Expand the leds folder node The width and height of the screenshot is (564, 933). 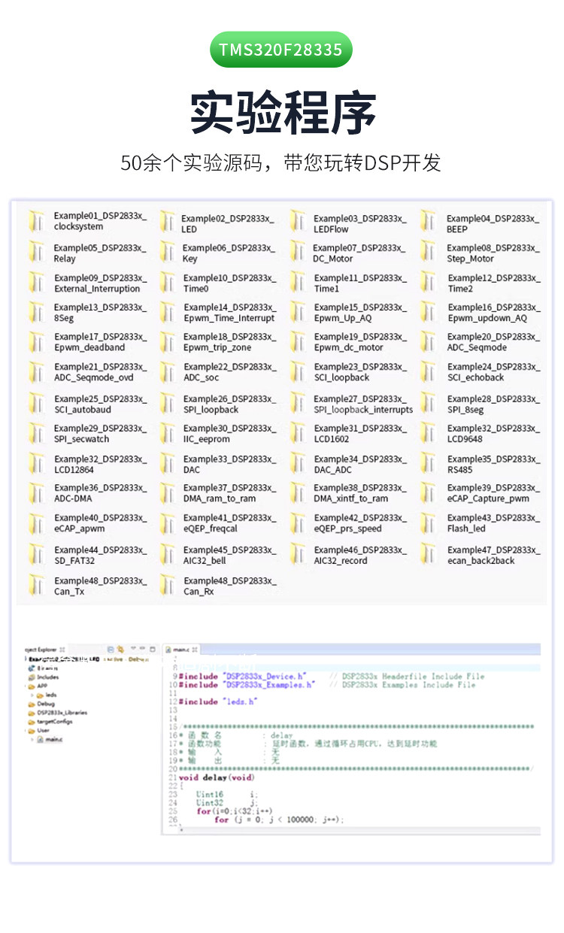[32, 695]
